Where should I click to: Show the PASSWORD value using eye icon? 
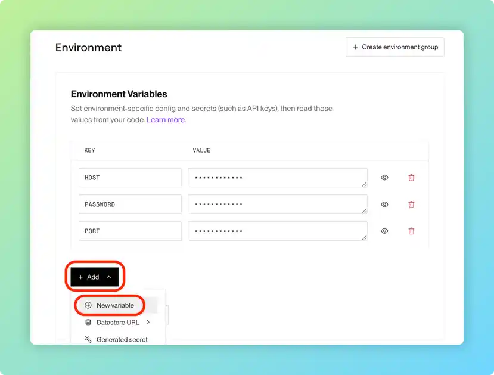coord(385,204)
